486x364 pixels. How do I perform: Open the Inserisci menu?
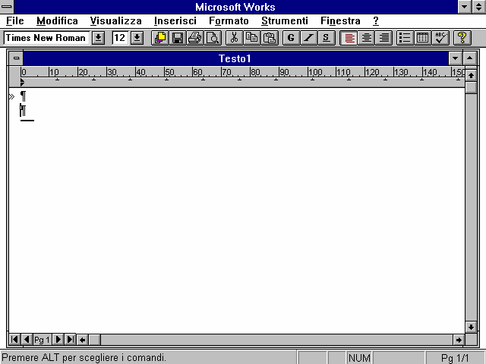tap(175, 21)
